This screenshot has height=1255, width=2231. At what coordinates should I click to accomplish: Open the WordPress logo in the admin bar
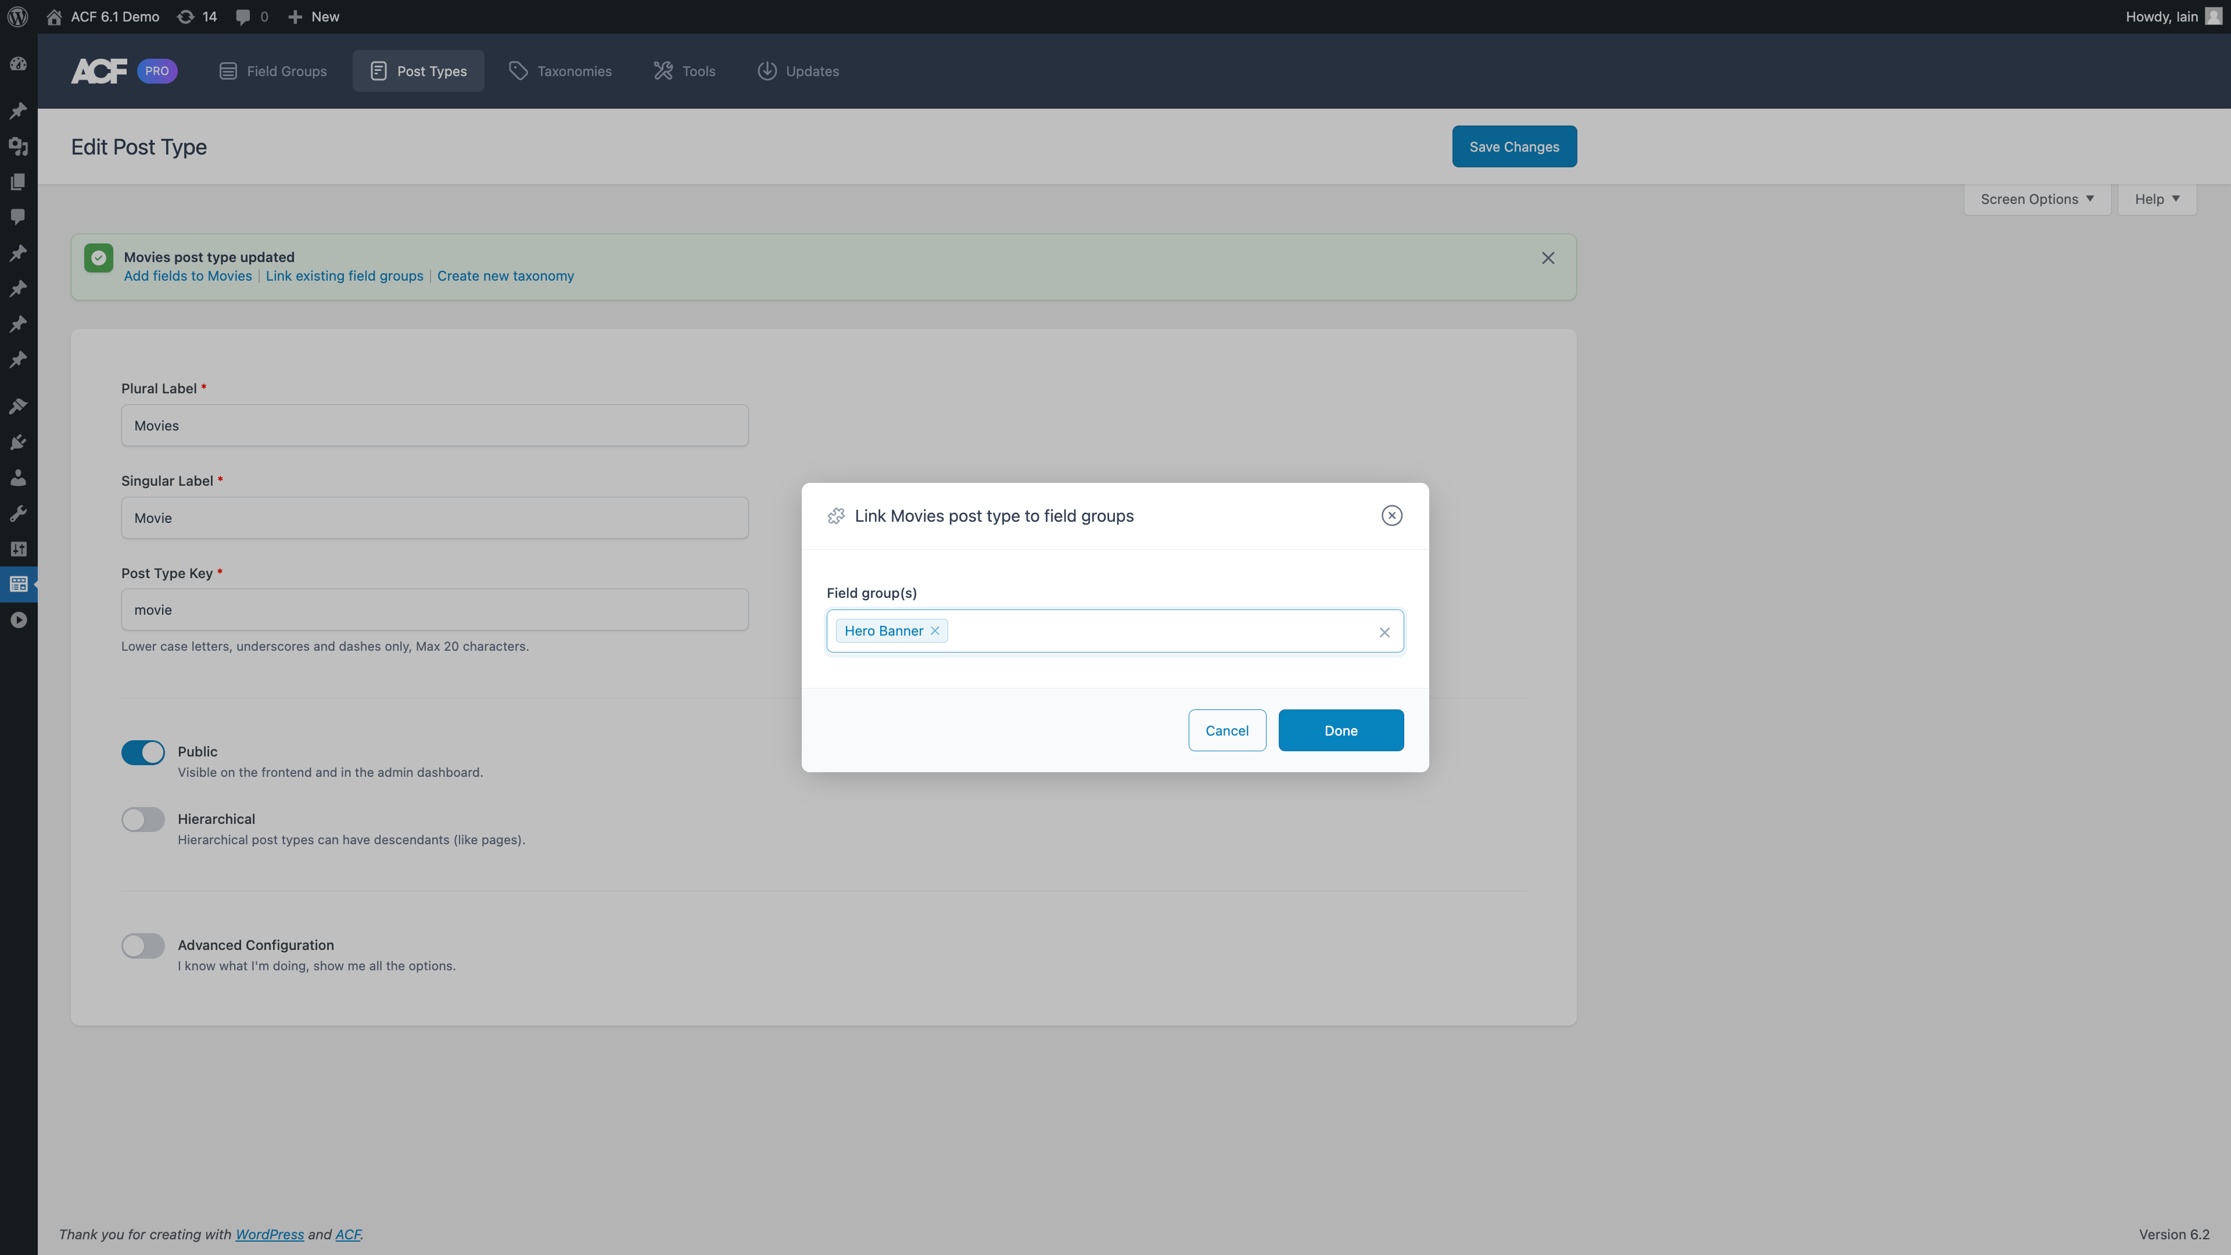pyautogui.click(x=18, y=16)
